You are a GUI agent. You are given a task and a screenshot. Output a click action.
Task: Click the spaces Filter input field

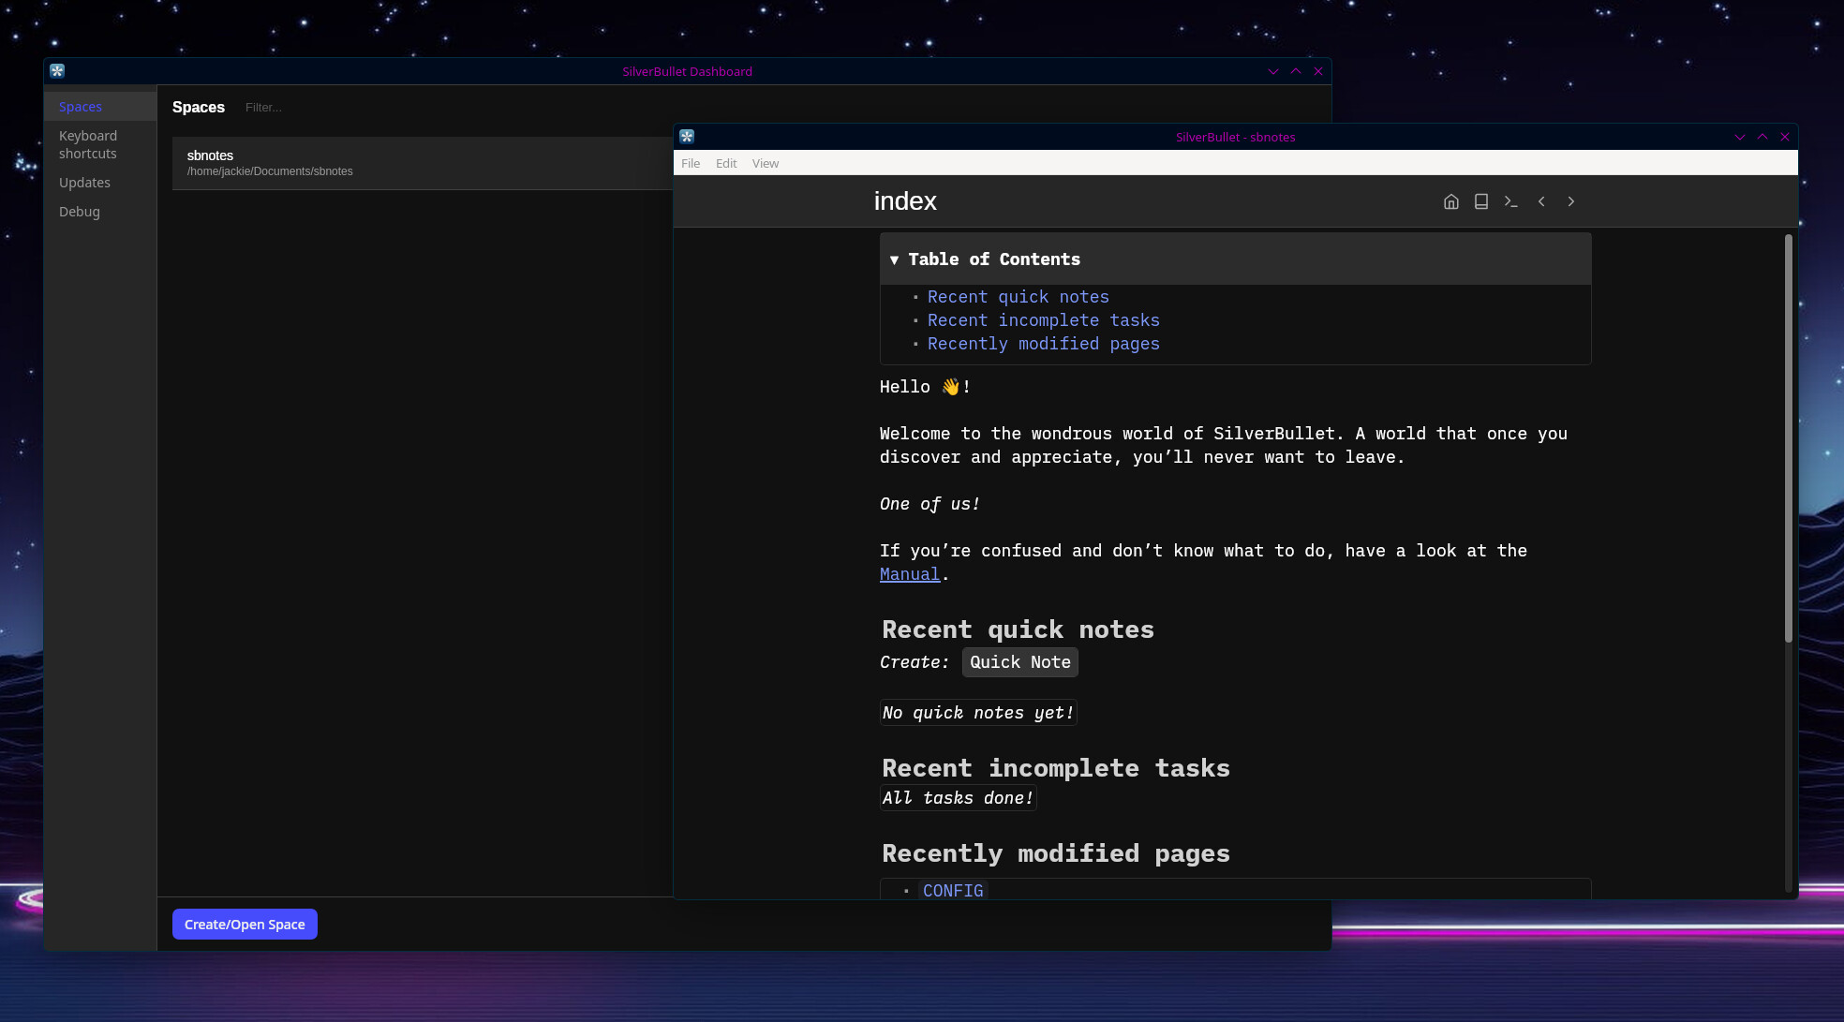[281, 108]
